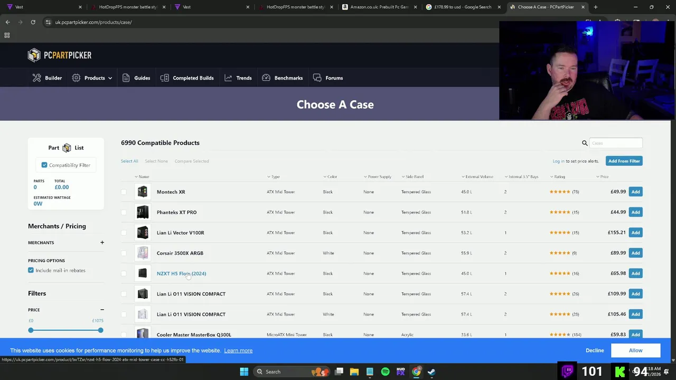Image resolution: width=676 pixels, height=380 pixels.
Task: Open the Phanteks XT PRO thumbnail
Action: (x=142, y=212)
